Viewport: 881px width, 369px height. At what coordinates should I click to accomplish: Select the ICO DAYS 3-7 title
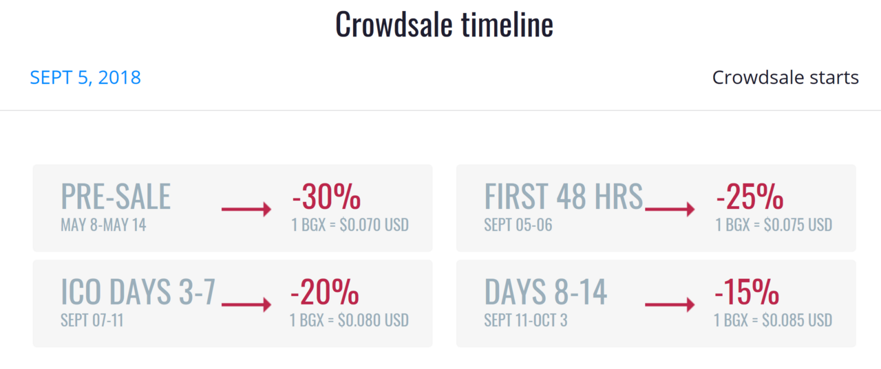(138, 292)
